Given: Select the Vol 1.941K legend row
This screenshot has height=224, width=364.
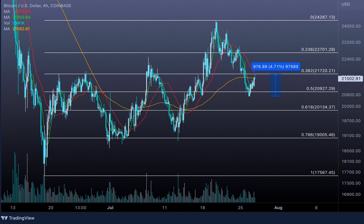Looking at the screenshot, I should (14, 23).
